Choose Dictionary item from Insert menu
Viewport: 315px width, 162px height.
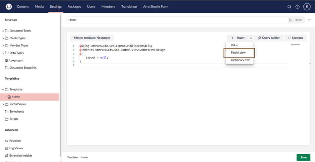click(x=240, y=60)
